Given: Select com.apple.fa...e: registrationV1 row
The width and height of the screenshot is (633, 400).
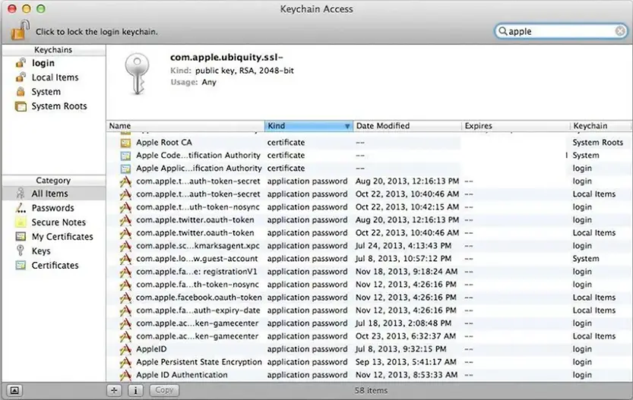Looking at the screenshot, I should (369, 272).
